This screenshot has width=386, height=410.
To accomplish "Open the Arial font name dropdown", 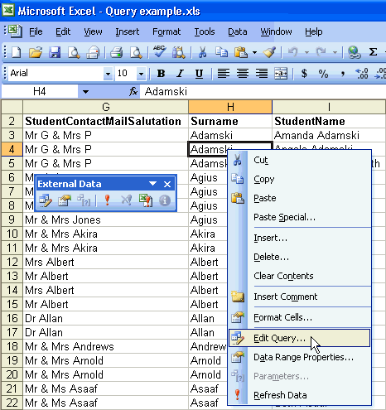I will click(108, 74).
